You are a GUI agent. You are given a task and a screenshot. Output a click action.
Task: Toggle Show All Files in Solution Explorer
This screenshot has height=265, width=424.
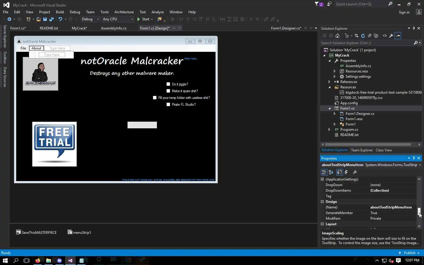(376, 36)
